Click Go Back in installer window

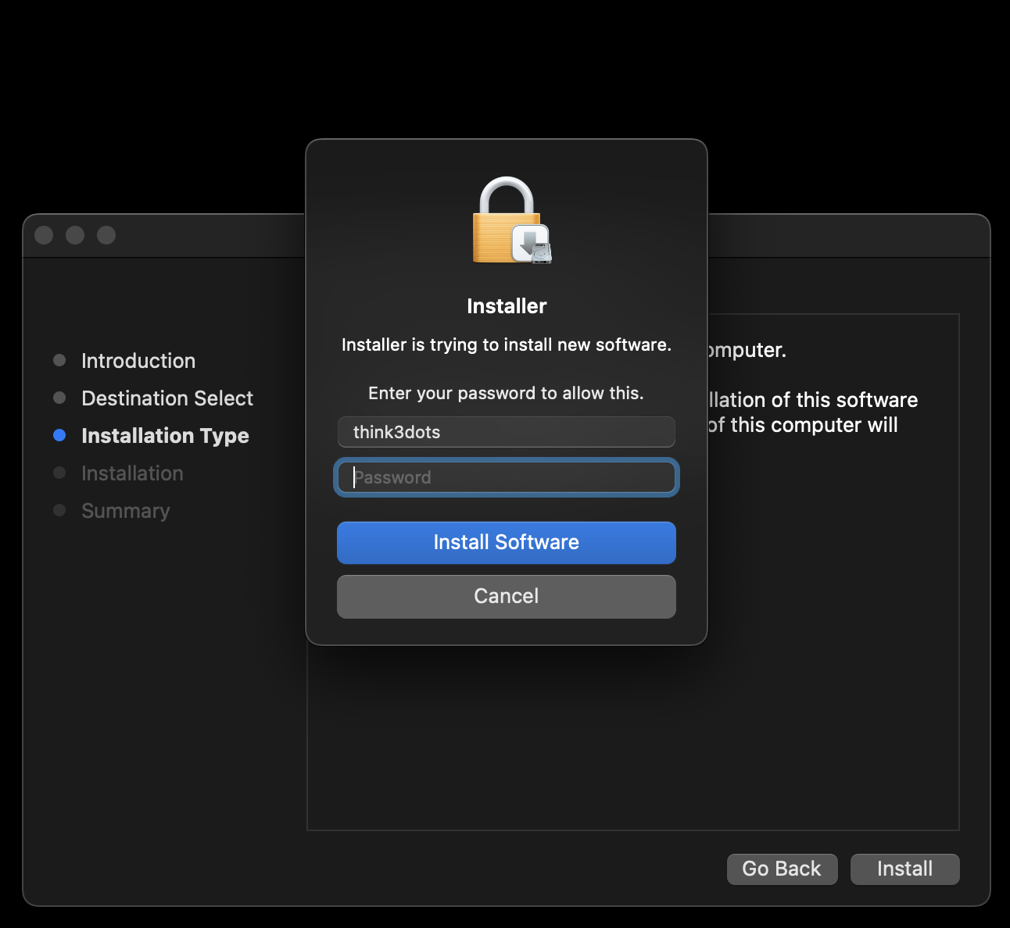[x=782, y=869]
